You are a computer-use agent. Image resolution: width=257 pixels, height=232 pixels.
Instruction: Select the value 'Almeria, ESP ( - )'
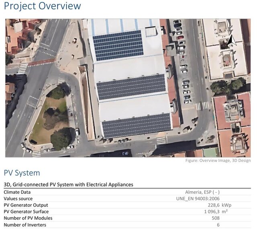pos(202,192)
